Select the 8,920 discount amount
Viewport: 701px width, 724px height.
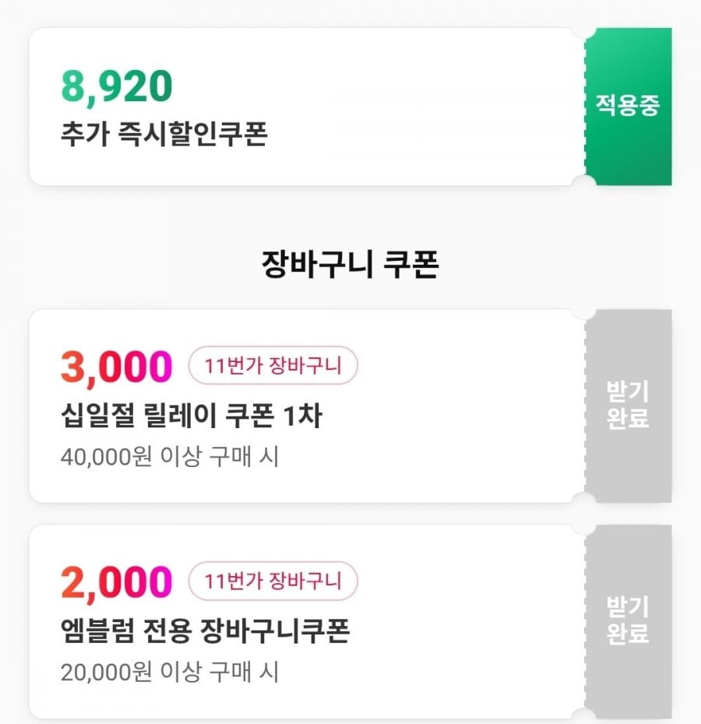coord(117,87)
